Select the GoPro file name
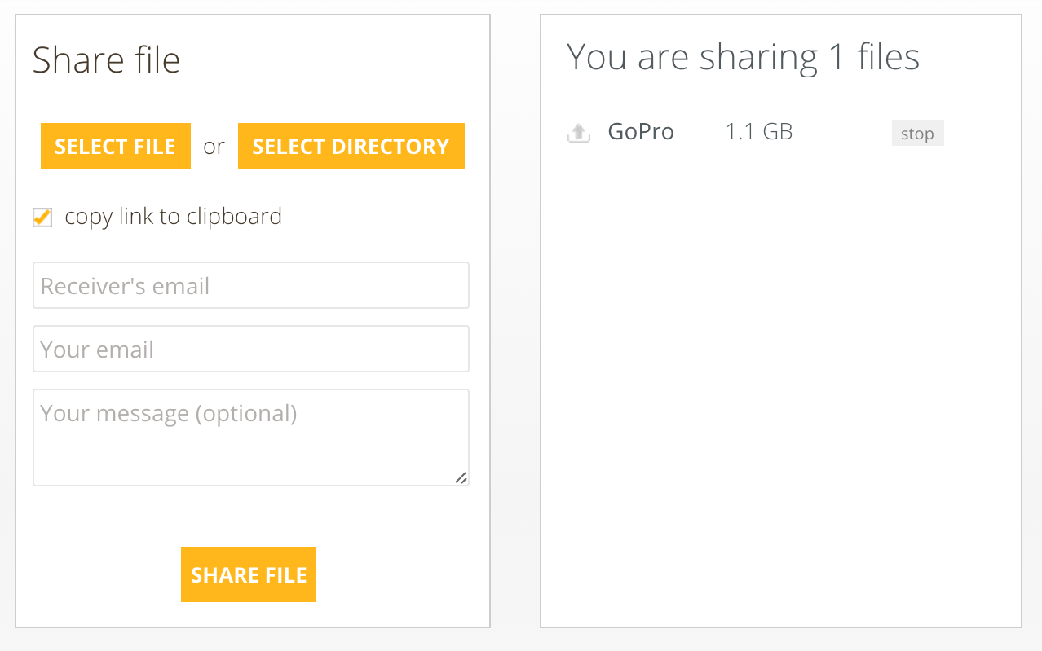This screenshot has width=1042, height=651. 641,132
